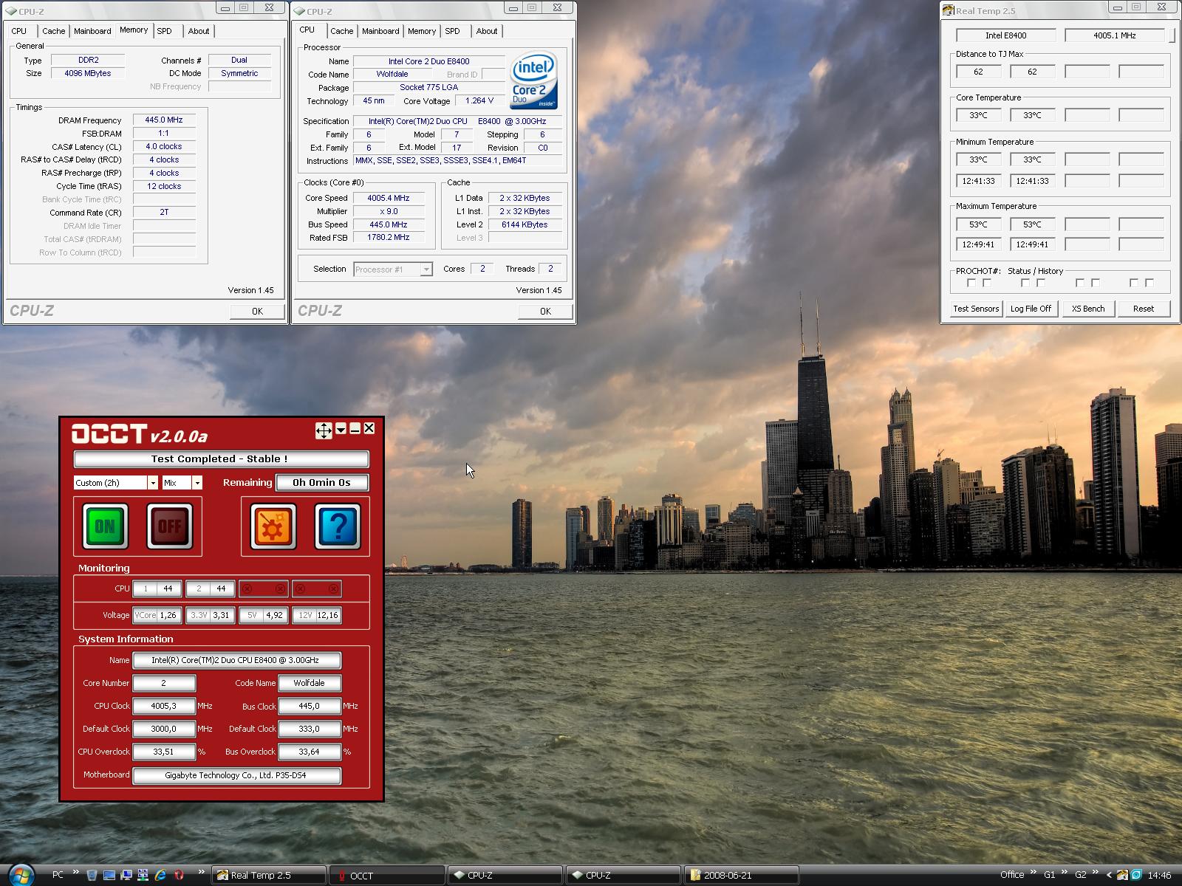Image resolution: width=1182 pixels, height=886 pixels.
Task: Open OCCT settings gear icon
Action: pos(273,526)
